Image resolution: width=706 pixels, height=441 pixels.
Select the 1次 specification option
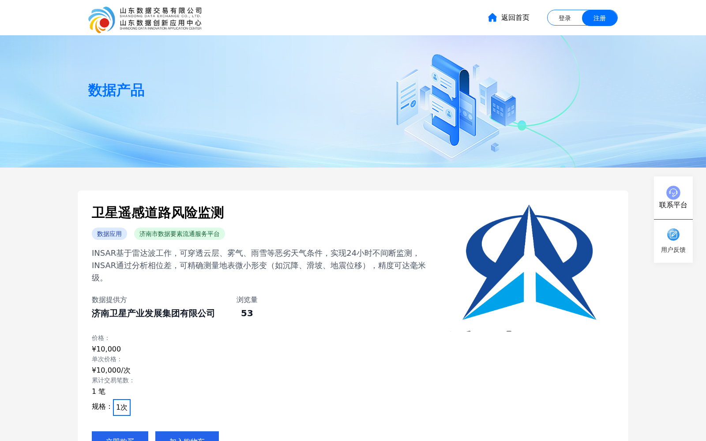click(122, 407)
